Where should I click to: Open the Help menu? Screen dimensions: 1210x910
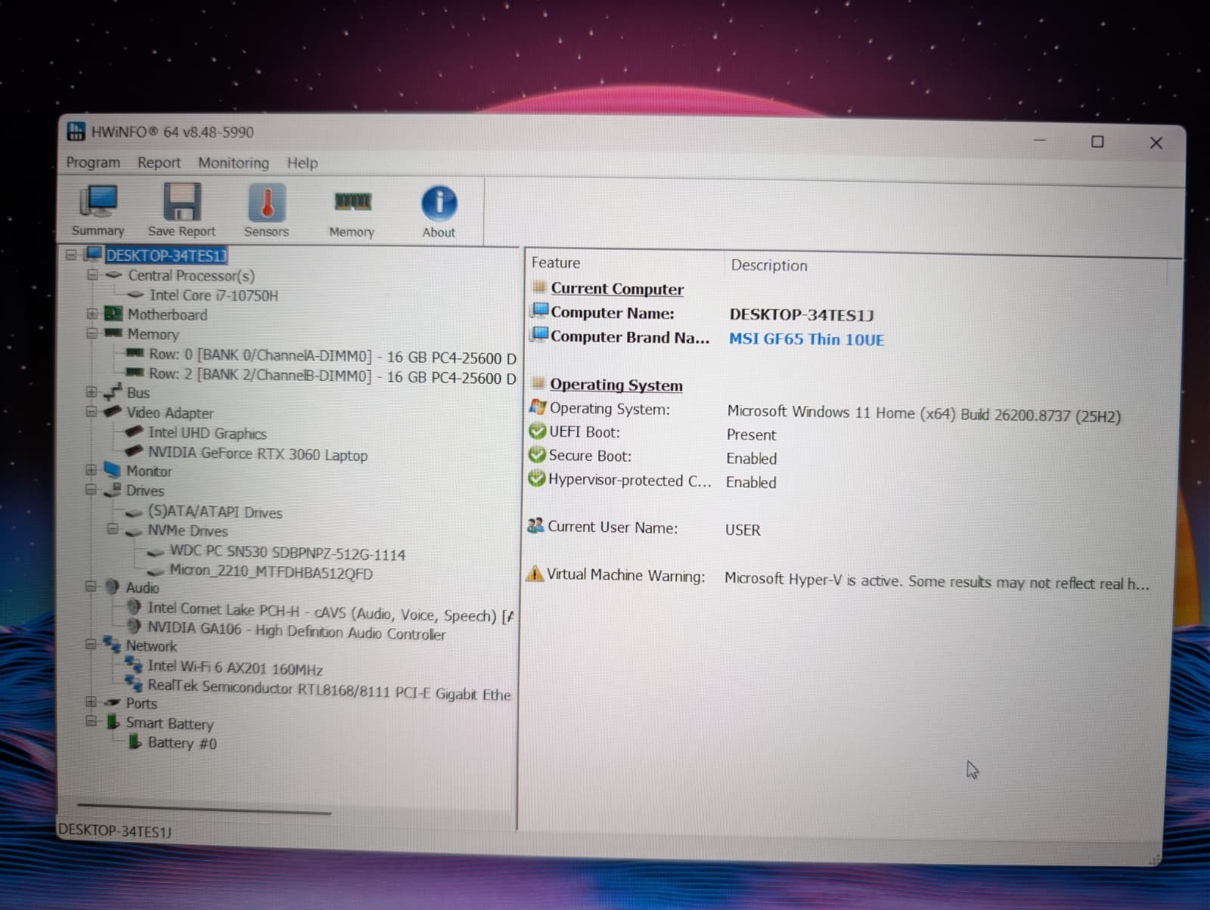(302, 163)
